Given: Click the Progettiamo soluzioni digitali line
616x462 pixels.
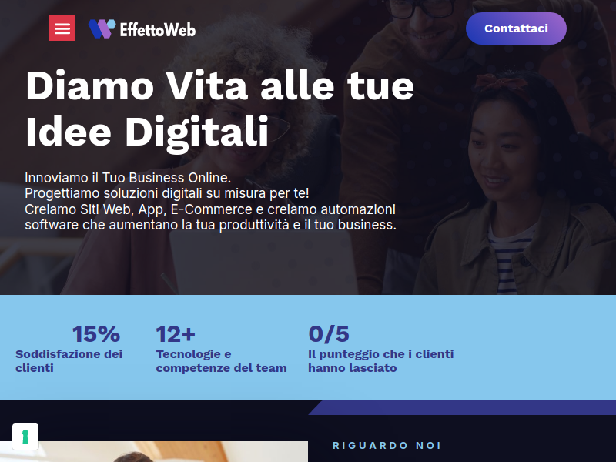Looking at the screenshot, I should (x=167, y=193).
